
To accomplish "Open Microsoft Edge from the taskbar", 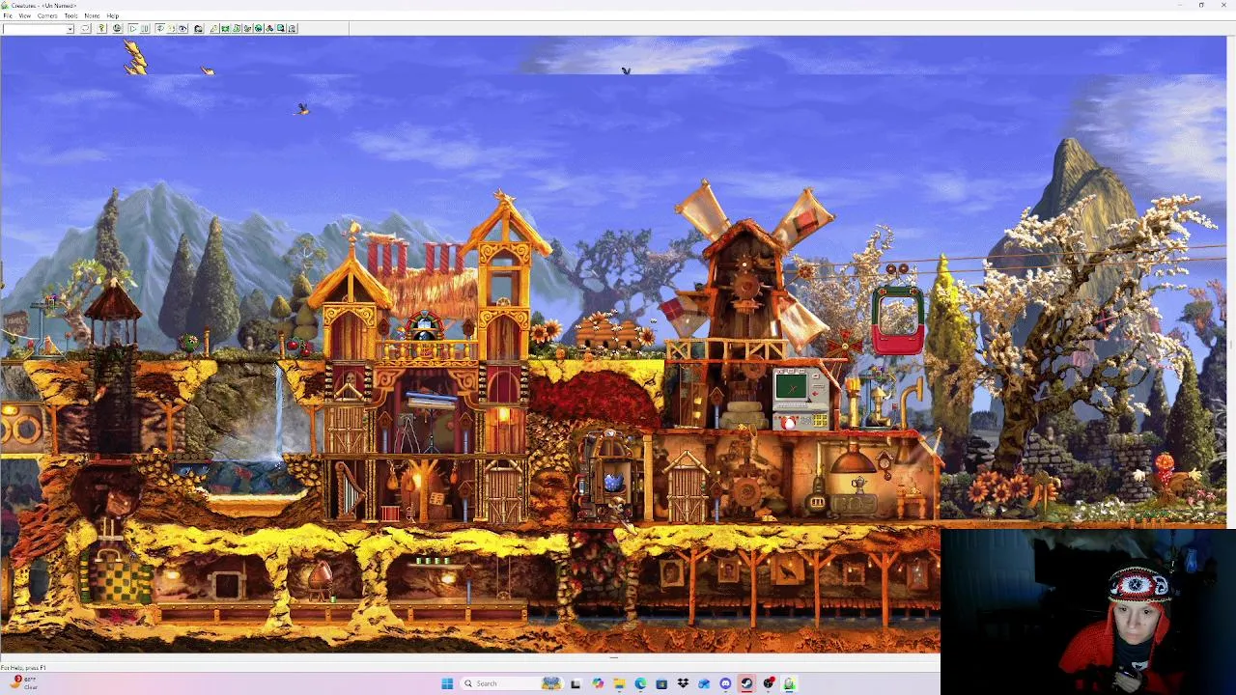I will click(x=640, y=683).
